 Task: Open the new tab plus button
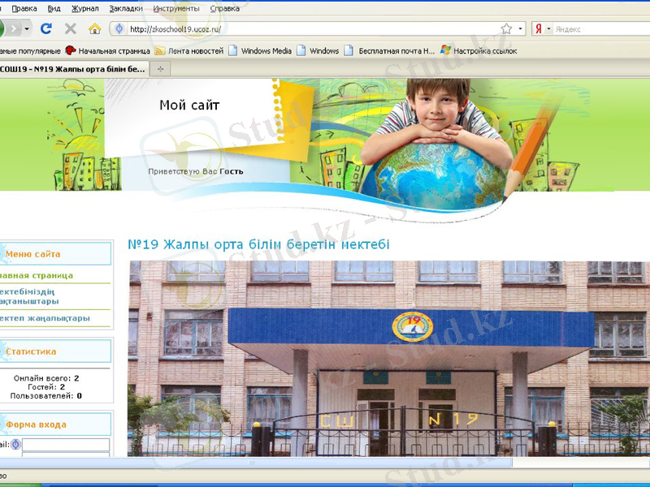pos(160,69)
